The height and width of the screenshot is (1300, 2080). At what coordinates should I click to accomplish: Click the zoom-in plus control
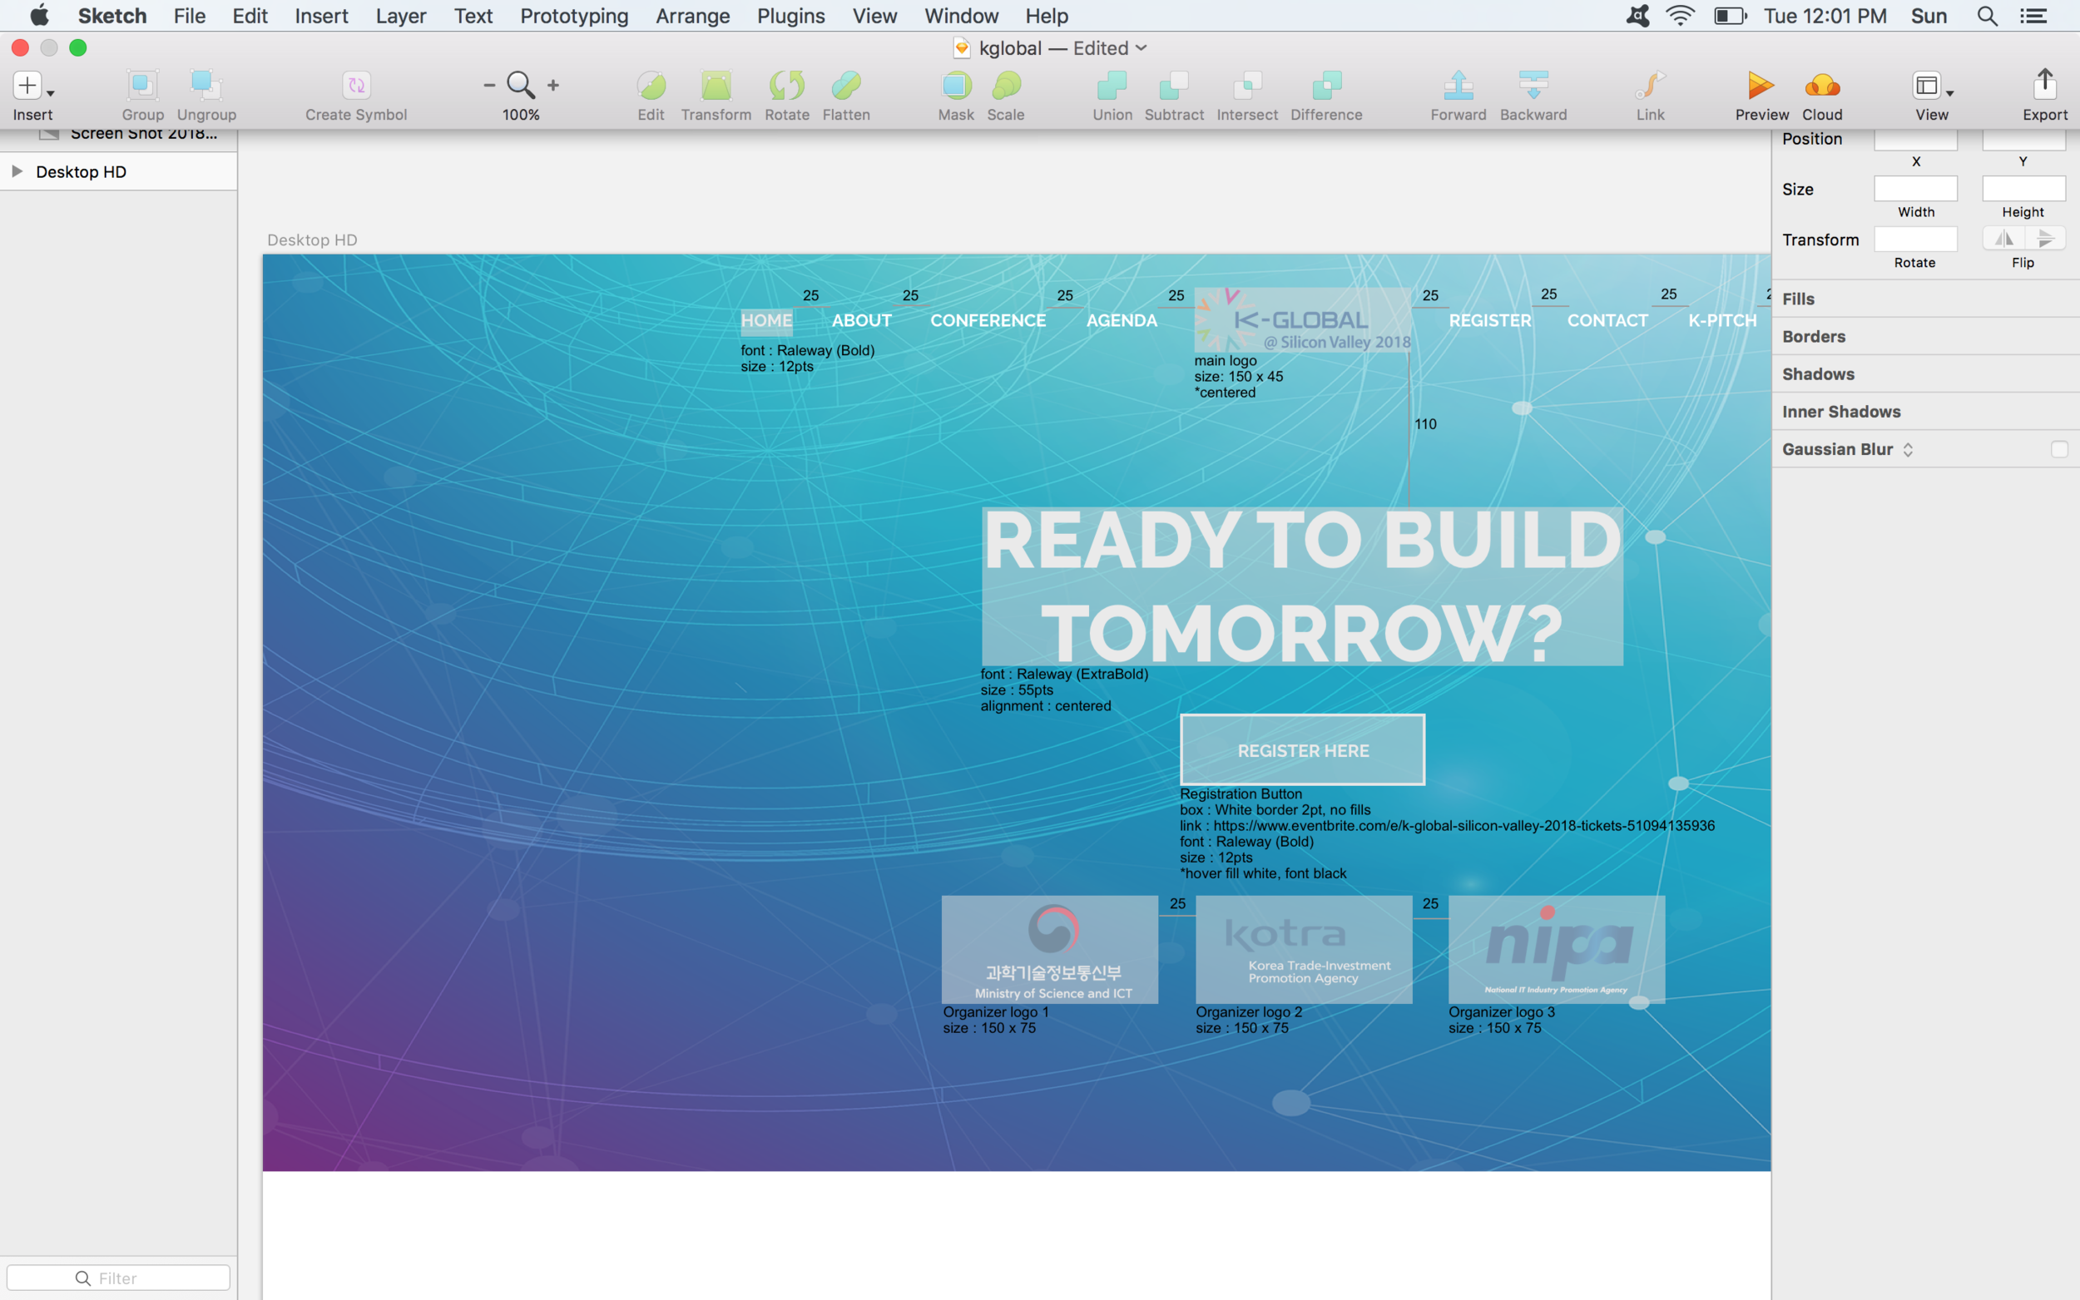(553, 84)
